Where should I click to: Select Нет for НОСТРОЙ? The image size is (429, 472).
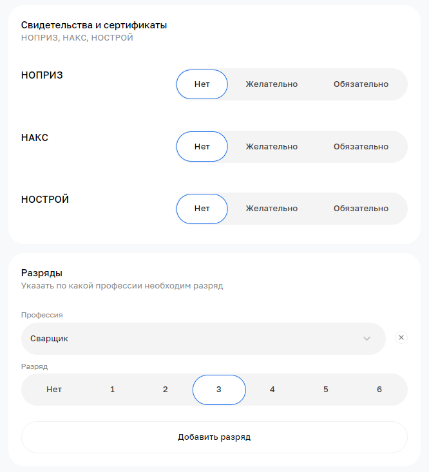[202, 209]
